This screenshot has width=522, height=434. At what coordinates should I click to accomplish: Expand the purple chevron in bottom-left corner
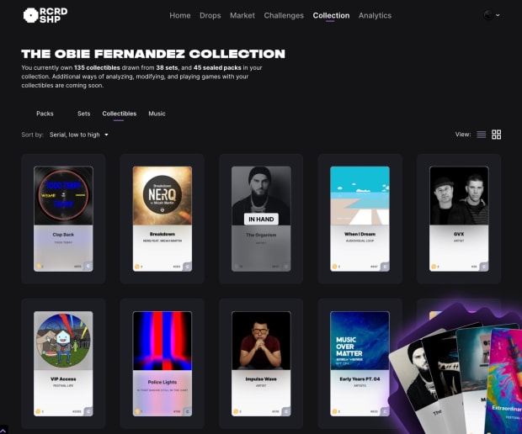coord(3,430)
